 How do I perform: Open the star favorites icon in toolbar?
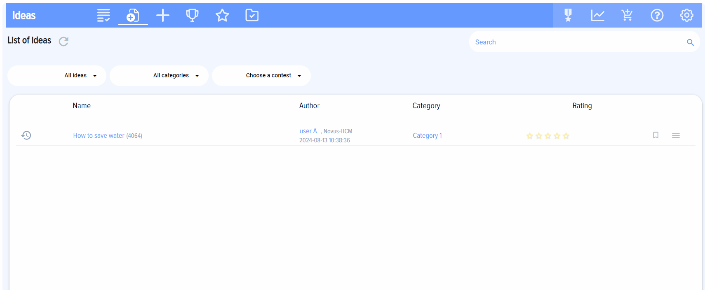222,16
